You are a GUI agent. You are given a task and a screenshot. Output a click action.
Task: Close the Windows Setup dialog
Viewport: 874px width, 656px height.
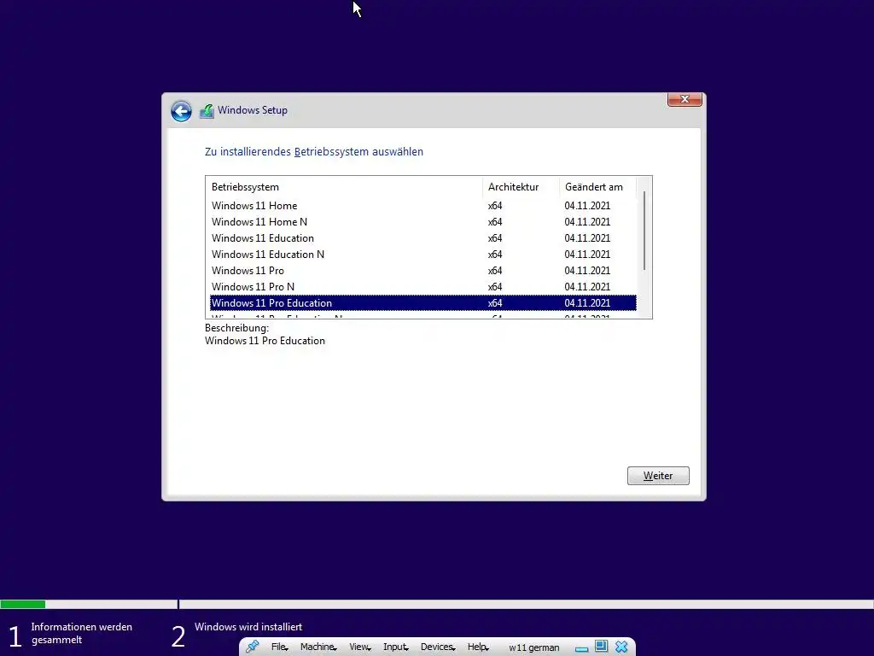click(685, 99)
